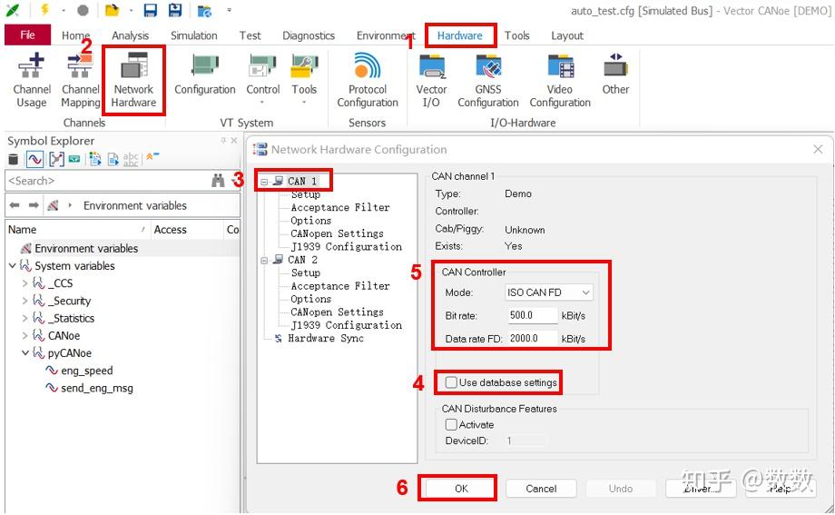Screen dimensions: 835x515
Task: Collapse the pyCANoe namespace
Action: pos(25,353)
